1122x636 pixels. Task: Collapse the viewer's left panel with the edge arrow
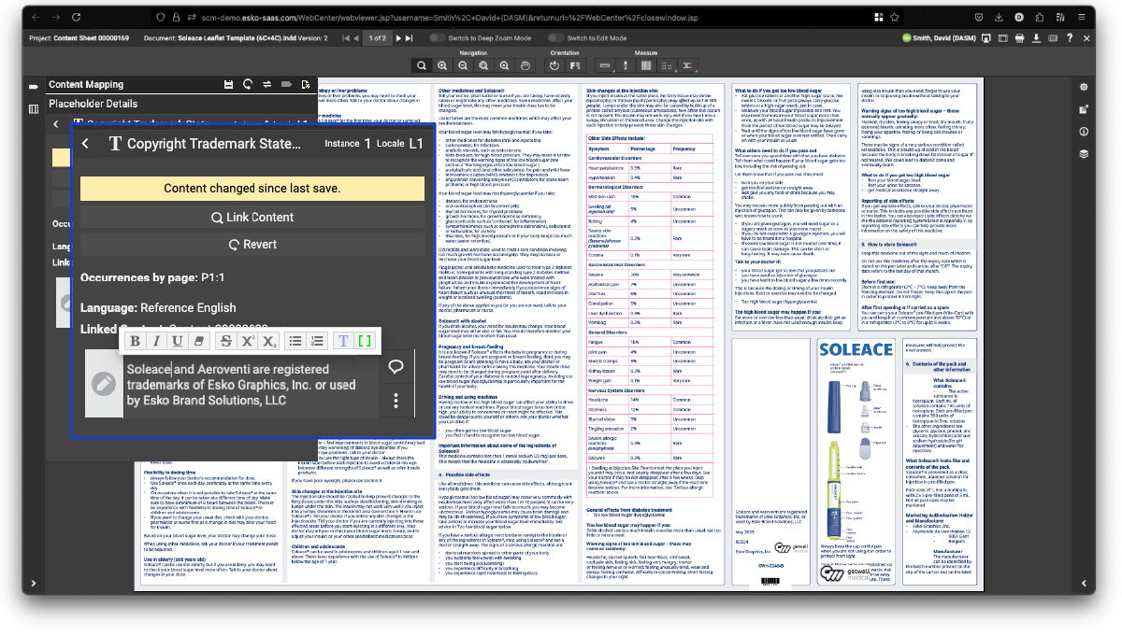(x=33, y=585)
